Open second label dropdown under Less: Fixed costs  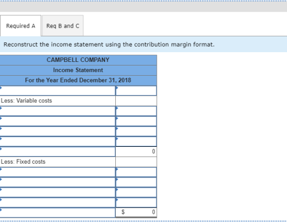point(57,182)
